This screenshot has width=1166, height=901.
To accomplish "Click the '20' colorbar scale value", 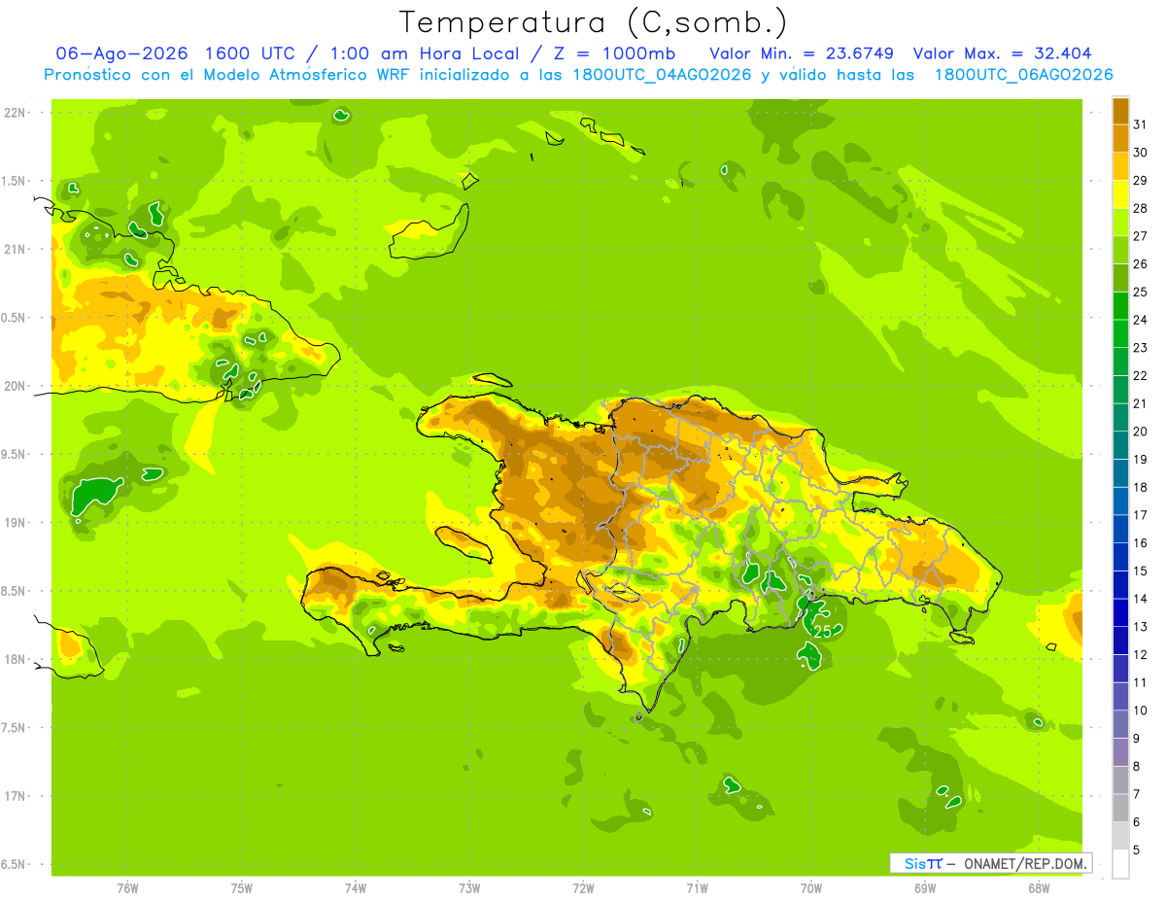I will tap(1141, 432).
